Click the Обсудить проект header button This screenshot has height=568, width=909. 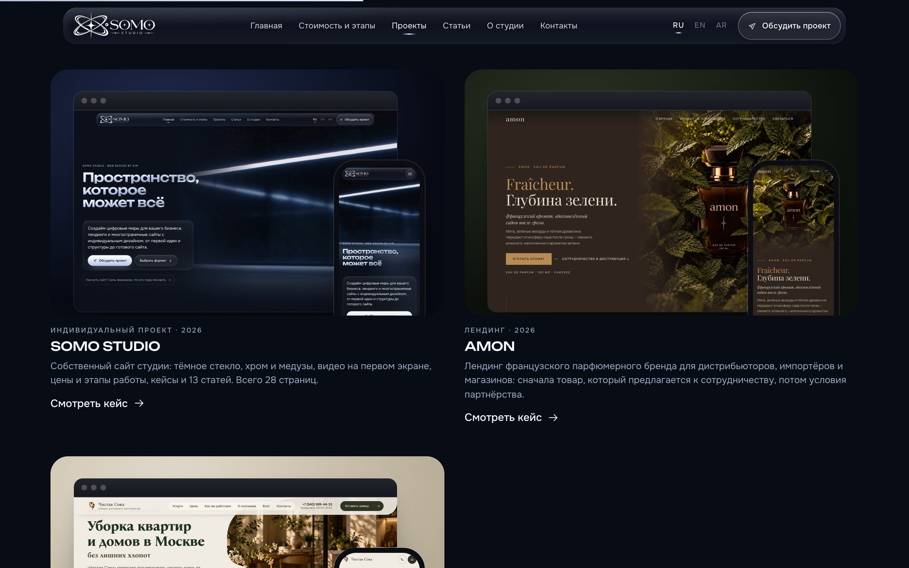click(789, 26)
